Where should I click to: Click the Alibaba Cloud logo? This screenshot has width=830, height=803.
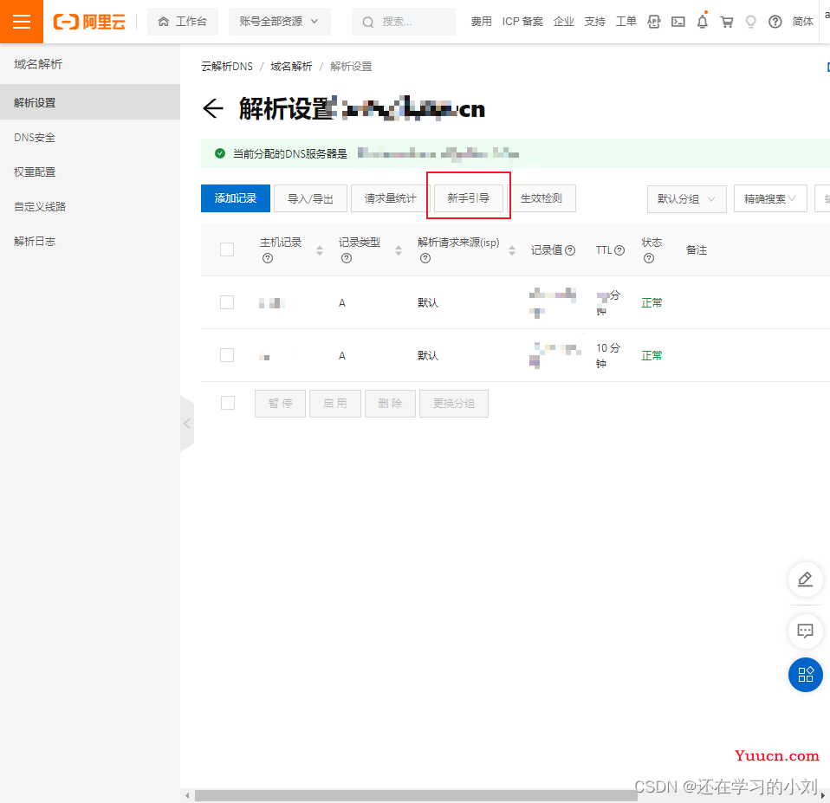89,22
